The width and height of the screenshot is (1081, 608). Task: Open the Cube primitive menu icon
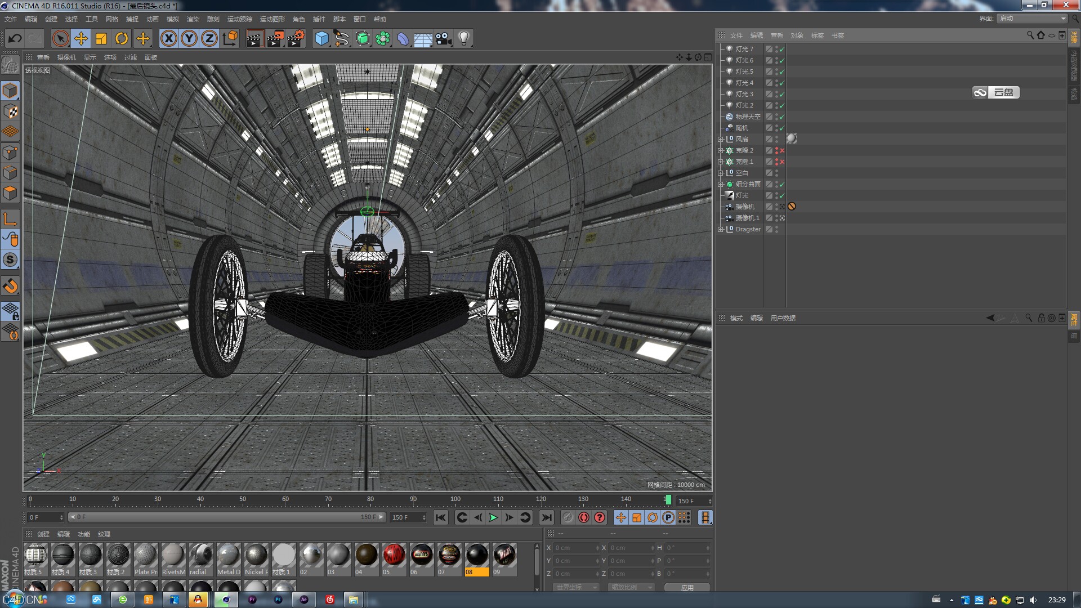(x=320, y=38)
